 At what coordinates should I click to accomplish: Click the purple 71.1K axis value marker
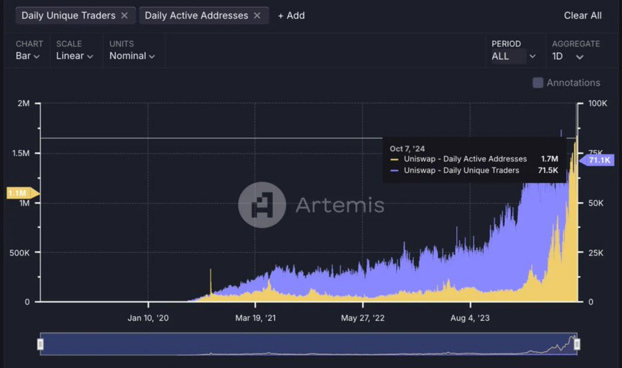pos(596,160)
